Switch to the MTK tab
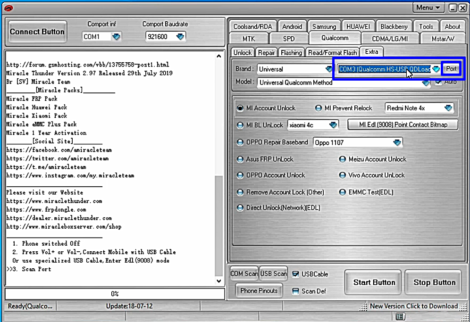The height and width of the screenshot is (322, 470). pos(249,38)
